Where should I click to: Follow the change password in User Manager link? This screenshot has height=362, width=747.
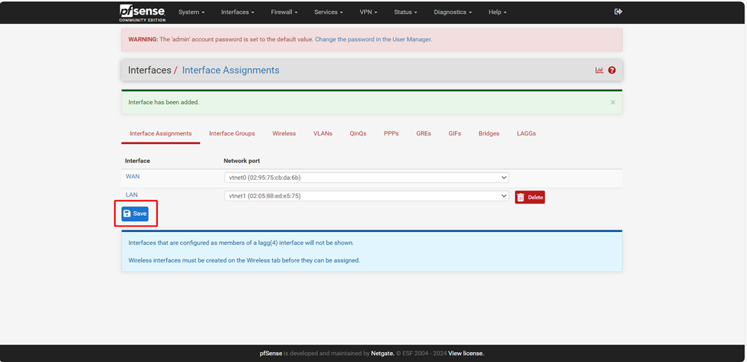point(373,39)
